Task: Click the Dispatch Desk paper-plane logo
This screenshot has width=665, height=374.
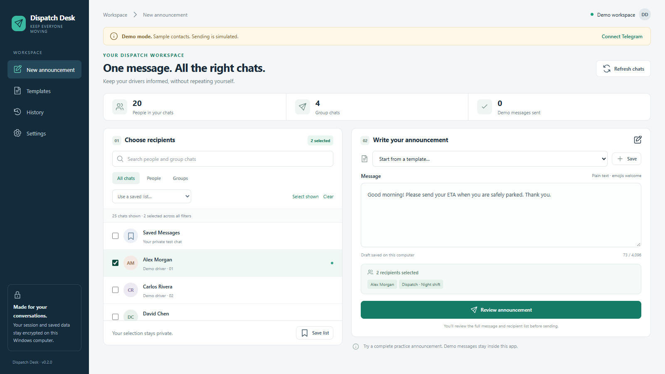Action: tap(19, 23)
